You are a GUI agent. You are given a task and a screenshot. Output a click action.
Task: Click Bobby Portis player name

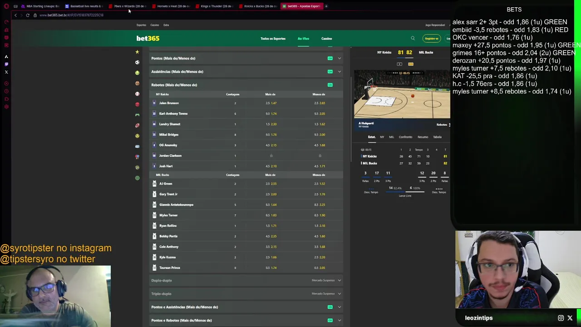(168, 236)
